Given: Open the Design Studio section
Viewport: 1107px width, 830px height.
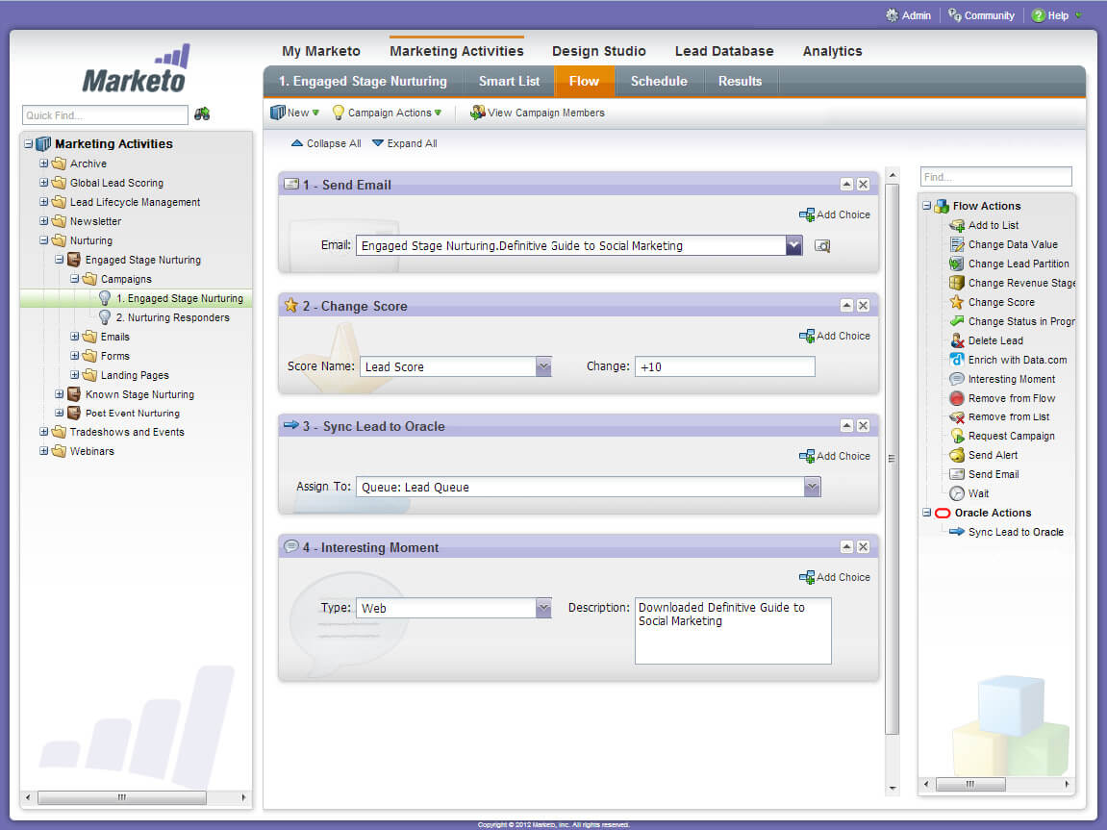Looking at the screenshot, I should 598,51.
